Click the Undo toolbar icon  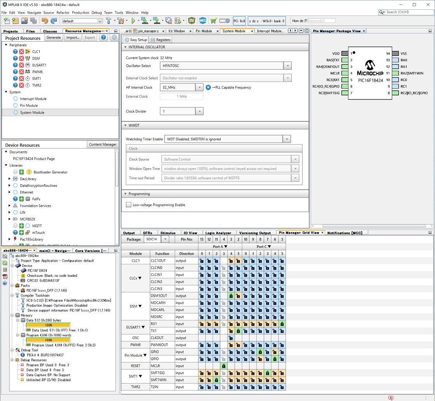[45, 21]
